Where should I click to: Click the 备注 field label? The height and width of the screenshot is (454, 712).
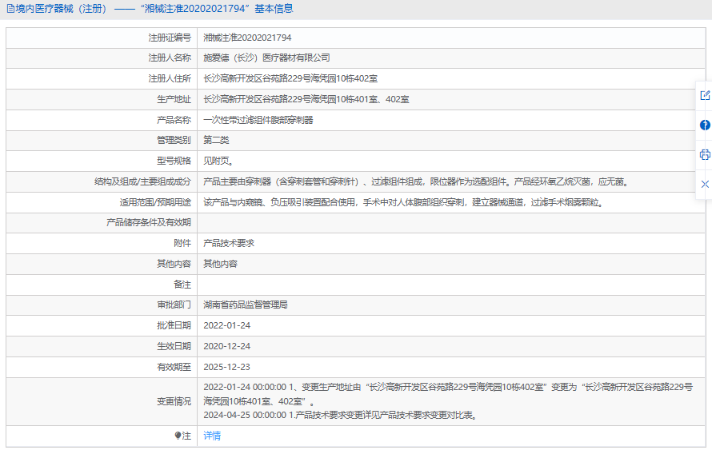coord(182,285)
